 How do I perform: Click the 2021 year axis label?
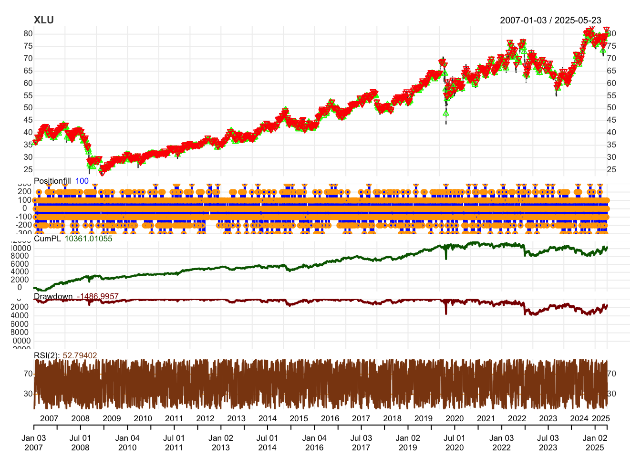pos(486,418)
